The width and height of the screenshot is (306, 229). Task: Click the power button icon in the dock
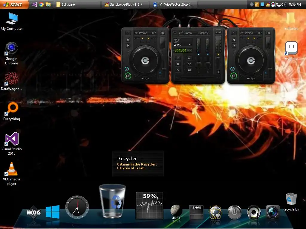[235, 212]
